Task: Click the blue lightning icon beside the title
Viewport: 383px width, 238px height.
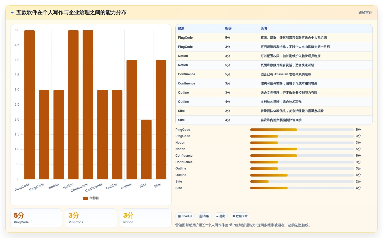Action: point(12,13)
